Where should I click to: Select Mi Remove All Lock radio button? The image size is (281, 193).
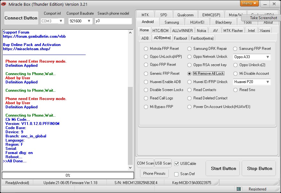click(190, 73)
